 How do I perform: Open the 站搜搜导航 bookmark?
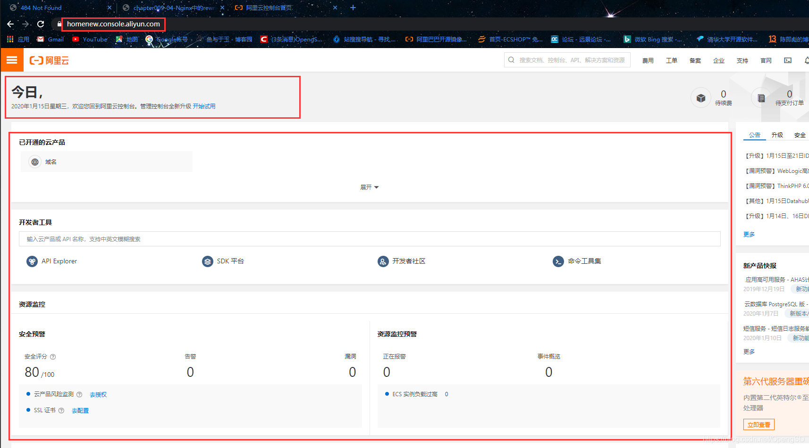364,39
